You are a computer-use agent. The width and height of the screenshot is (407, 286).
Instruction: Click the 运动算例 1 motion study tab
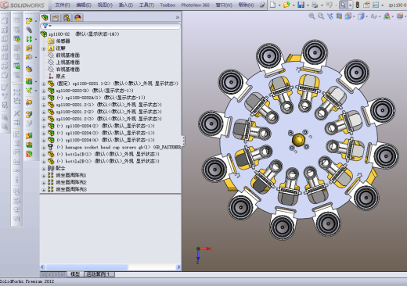pyautogui.click(x=98, y=274)
